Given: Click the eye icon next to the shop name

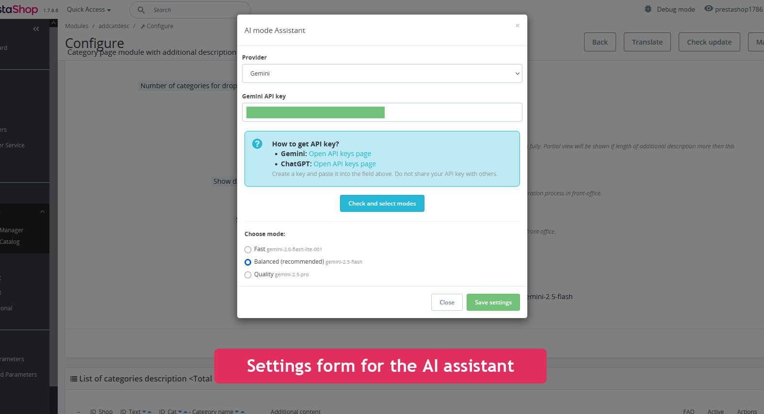Looking at the screenshot, I should coord(709,8).
